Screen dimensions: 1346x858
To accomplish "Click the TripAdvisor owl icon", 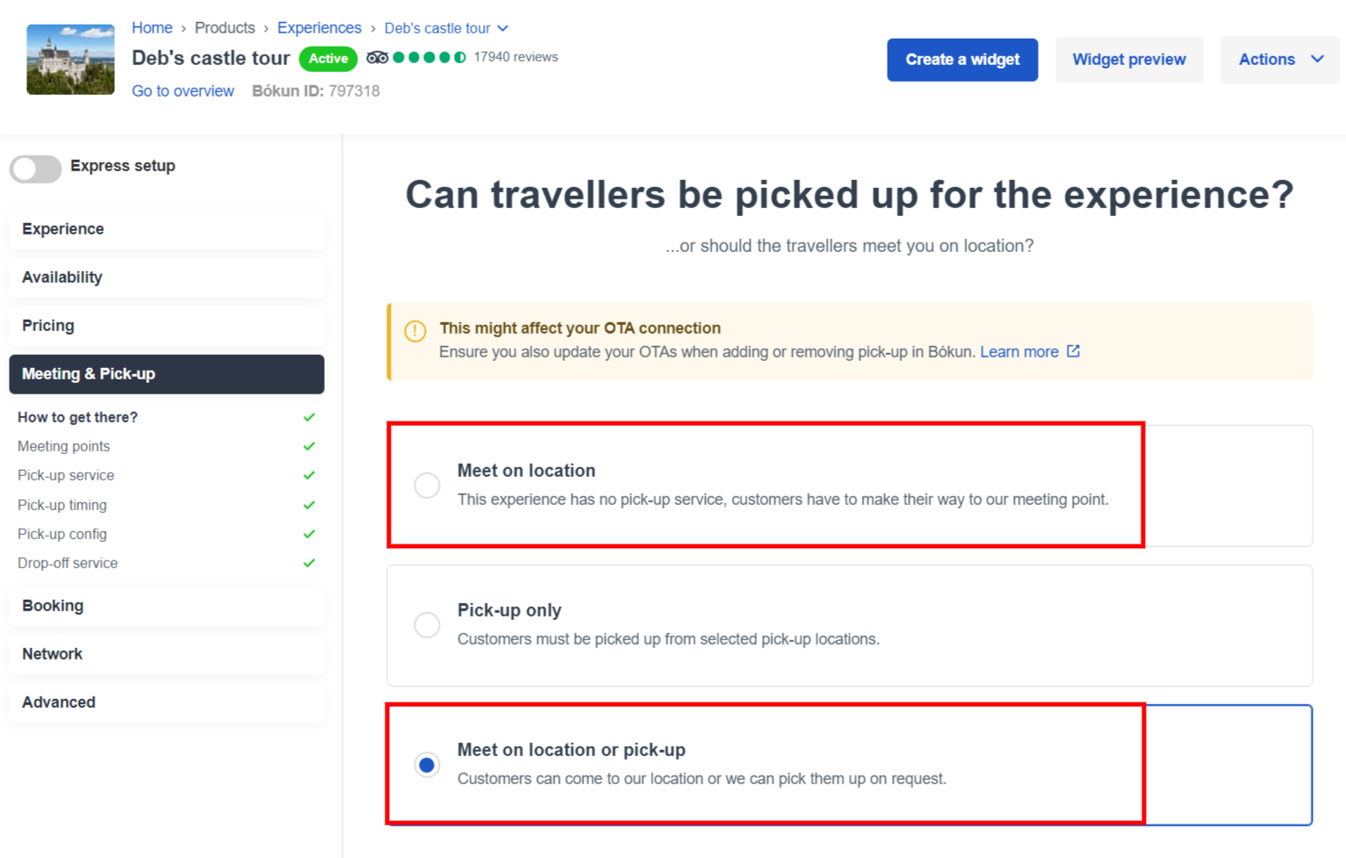I will pos(378,57).
